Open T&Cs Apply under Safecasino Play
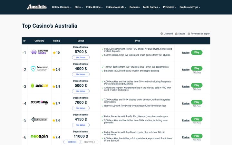 click(x=197, y=72)
